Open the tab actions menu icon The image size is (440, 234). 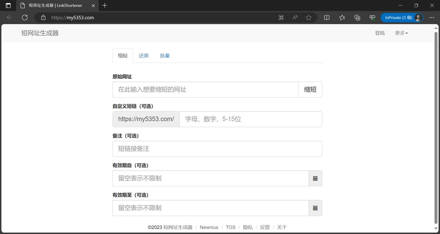pos(8,6)
